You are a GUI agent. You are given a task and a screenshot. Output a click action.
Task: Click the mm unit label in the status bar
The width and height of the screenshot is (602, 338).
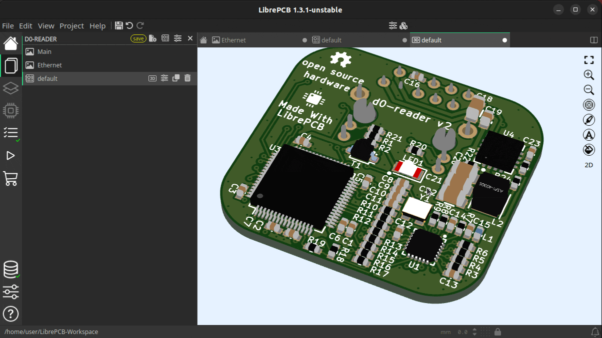445,332
